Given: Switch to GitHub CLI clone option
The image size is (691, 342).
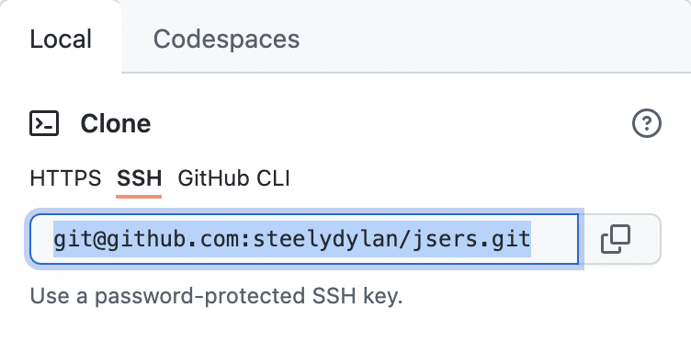Looking at the screenshot, I should 233,179.
